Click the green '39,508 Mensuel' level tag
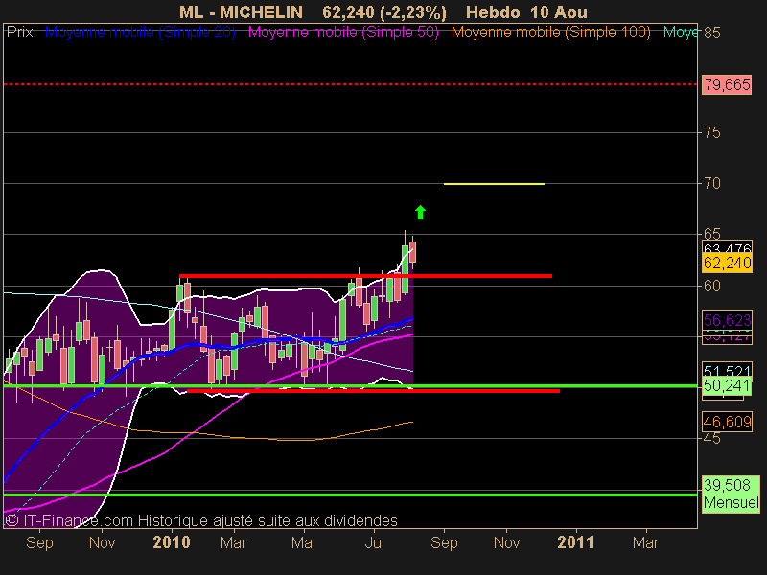Image resolution: width=767 pixels, height=575 pixels. pos(731,494)
